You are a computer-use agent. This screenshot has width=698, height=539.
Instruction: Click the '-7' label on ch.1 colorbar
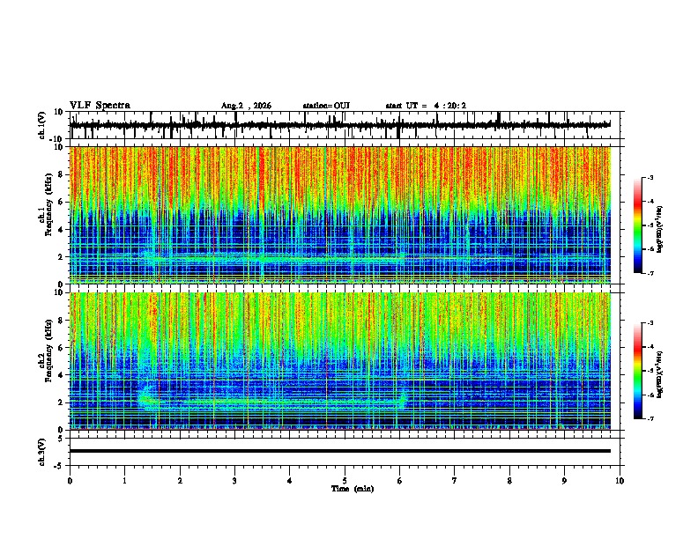coord(650,274)
